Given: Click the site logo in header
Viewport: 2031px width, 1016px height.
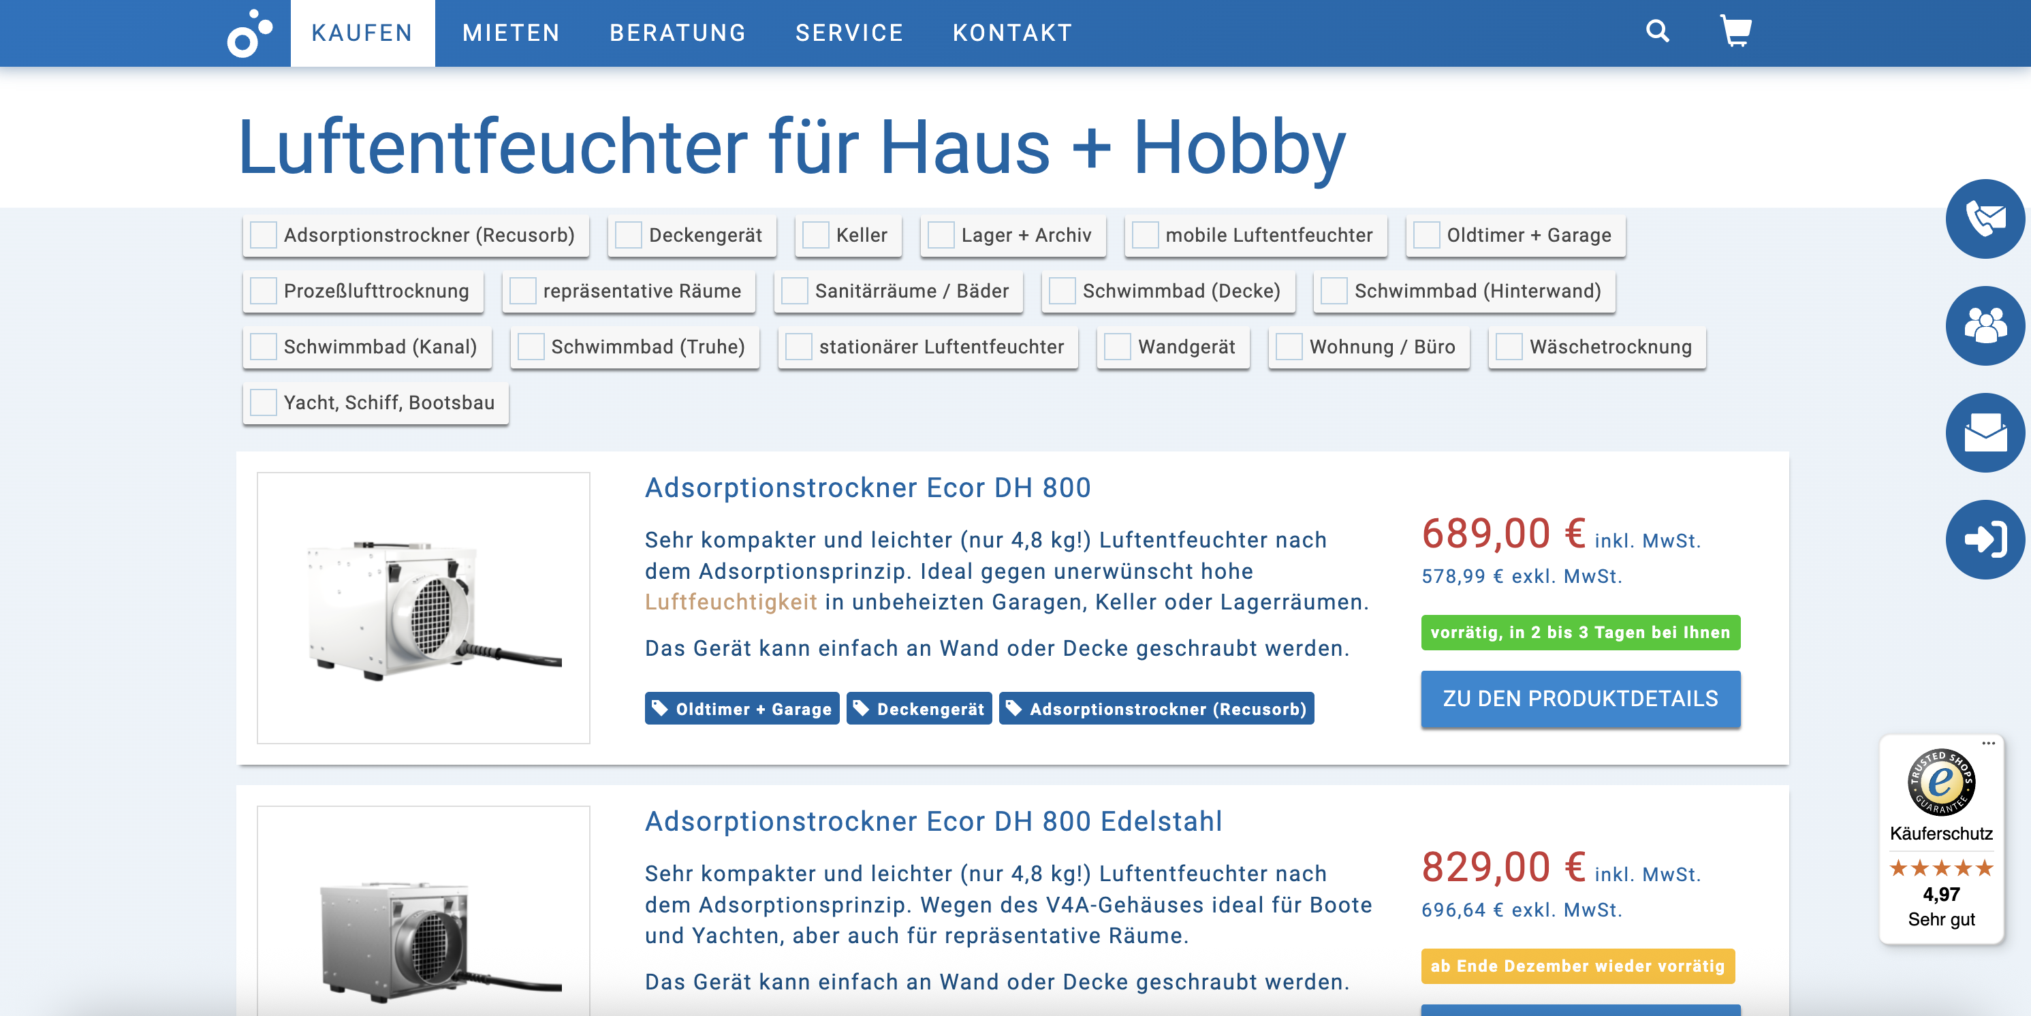Looking at the screenshot, I should 249,34.
